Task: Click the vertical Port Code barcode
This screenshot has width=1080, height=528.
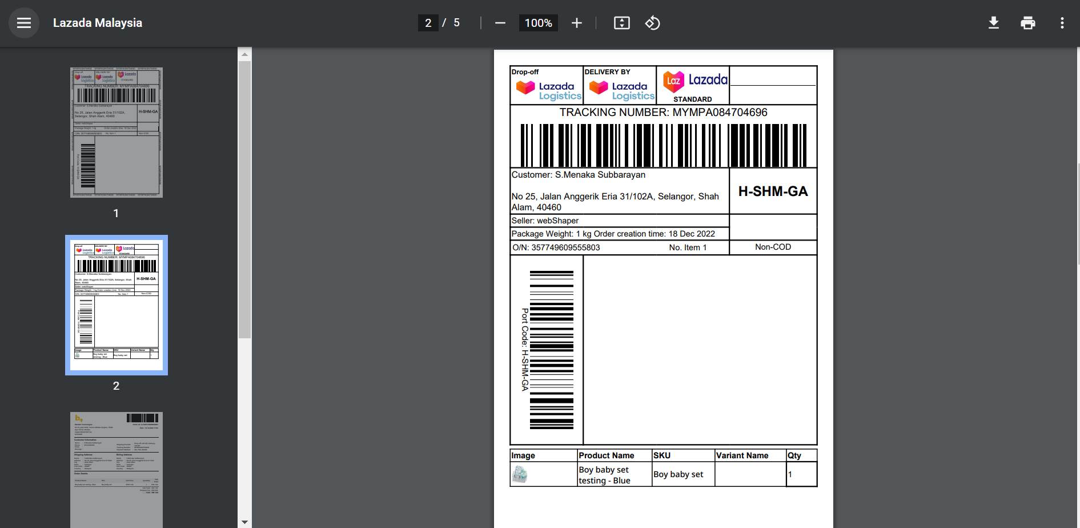Action: point(552,350)
